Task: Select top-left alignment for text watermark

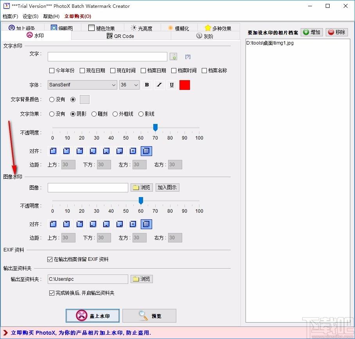Action: tap(53, 151)
